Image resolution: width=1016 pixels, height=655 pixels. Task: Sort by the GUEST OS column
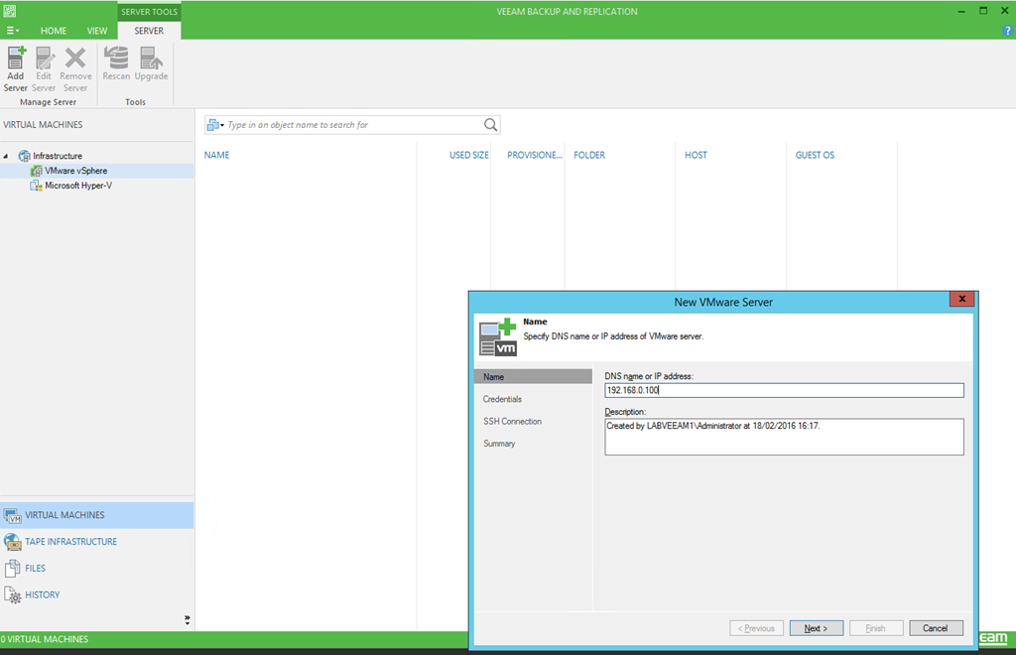click(x=815, y=155)
